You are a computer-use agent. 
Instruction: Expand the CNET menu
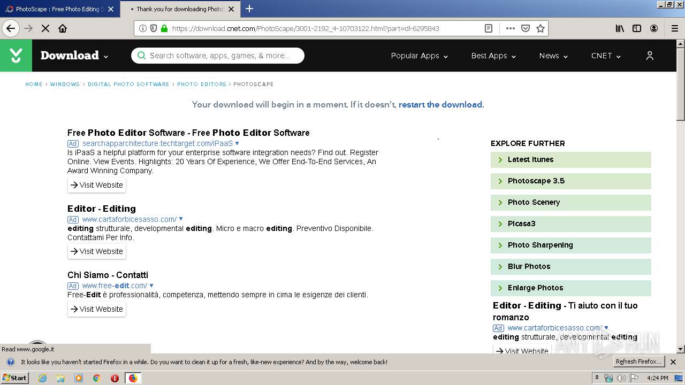click(606, 56)
